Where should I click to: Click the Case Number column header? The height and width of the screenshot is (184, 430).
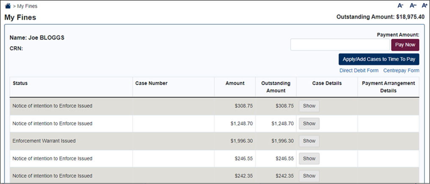pyautogui.click(x=151, y=84)
